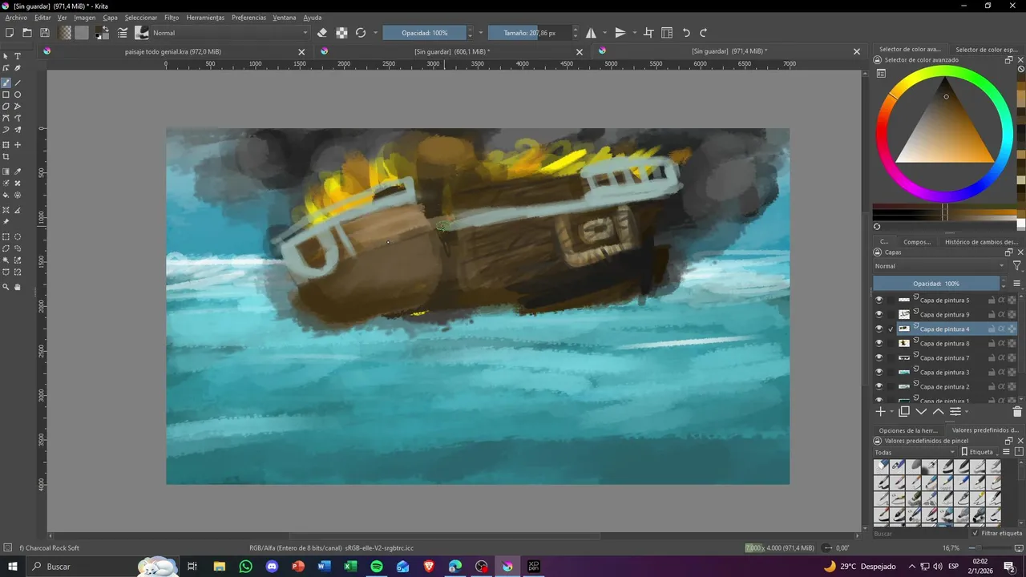Delete layer with trash icon

(x=1017, y=411)
